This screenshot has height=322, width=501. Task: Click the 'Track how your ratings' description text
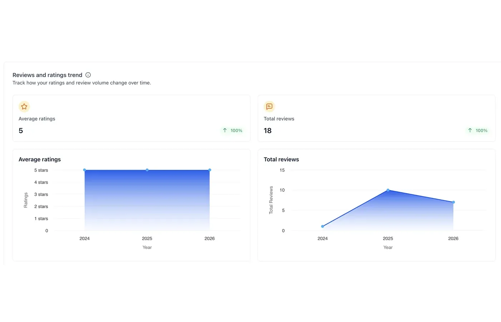click(x=82, y=83)
